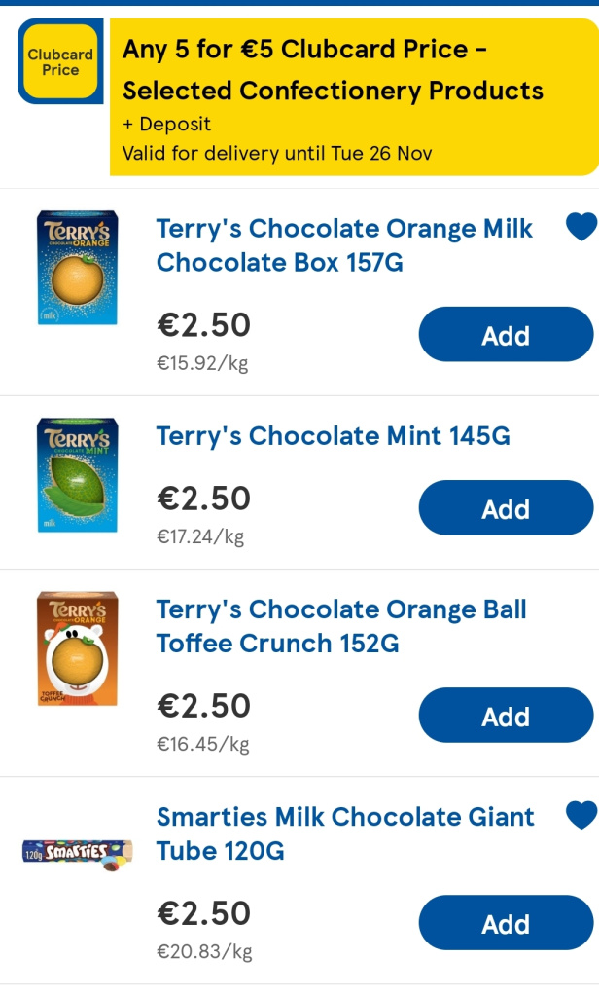Add Terry's Chocolate Orange Ball Toffee Crunch
The height and width of the screenshot is (997, 599).
tap(506, 715)
